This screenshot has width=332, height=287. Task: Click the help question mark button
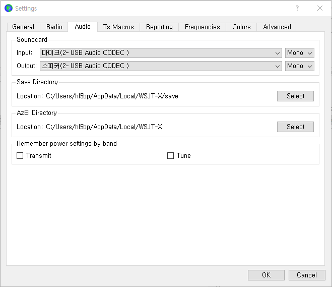[x=297, y=8]
